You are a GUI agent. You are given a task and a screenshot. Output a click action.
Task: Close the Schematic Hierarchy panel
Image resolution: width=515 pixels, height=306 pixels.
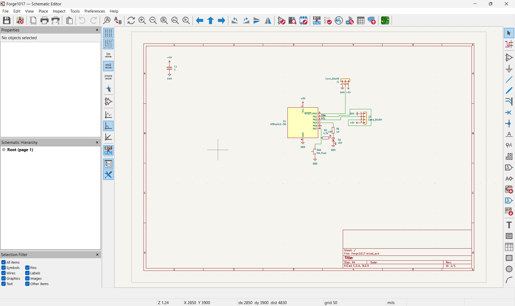click(x=97, y=142)
